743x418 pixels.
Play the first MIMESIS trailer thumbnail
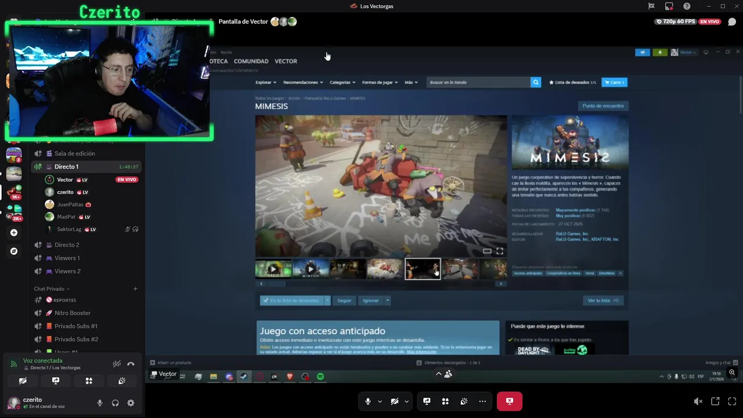point(273,269)
